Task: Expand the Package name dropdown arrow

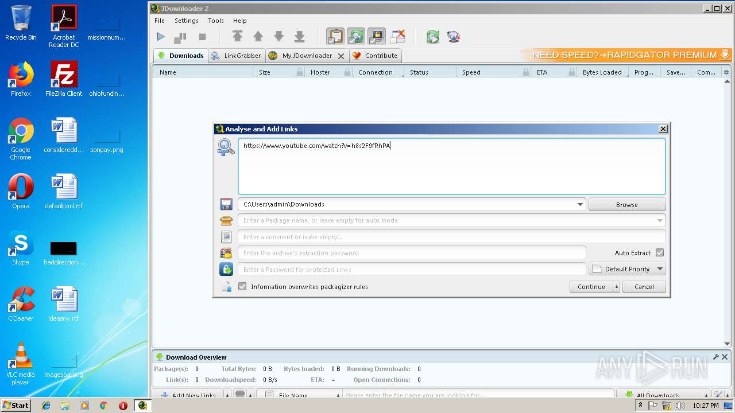Action: point(660,220)
